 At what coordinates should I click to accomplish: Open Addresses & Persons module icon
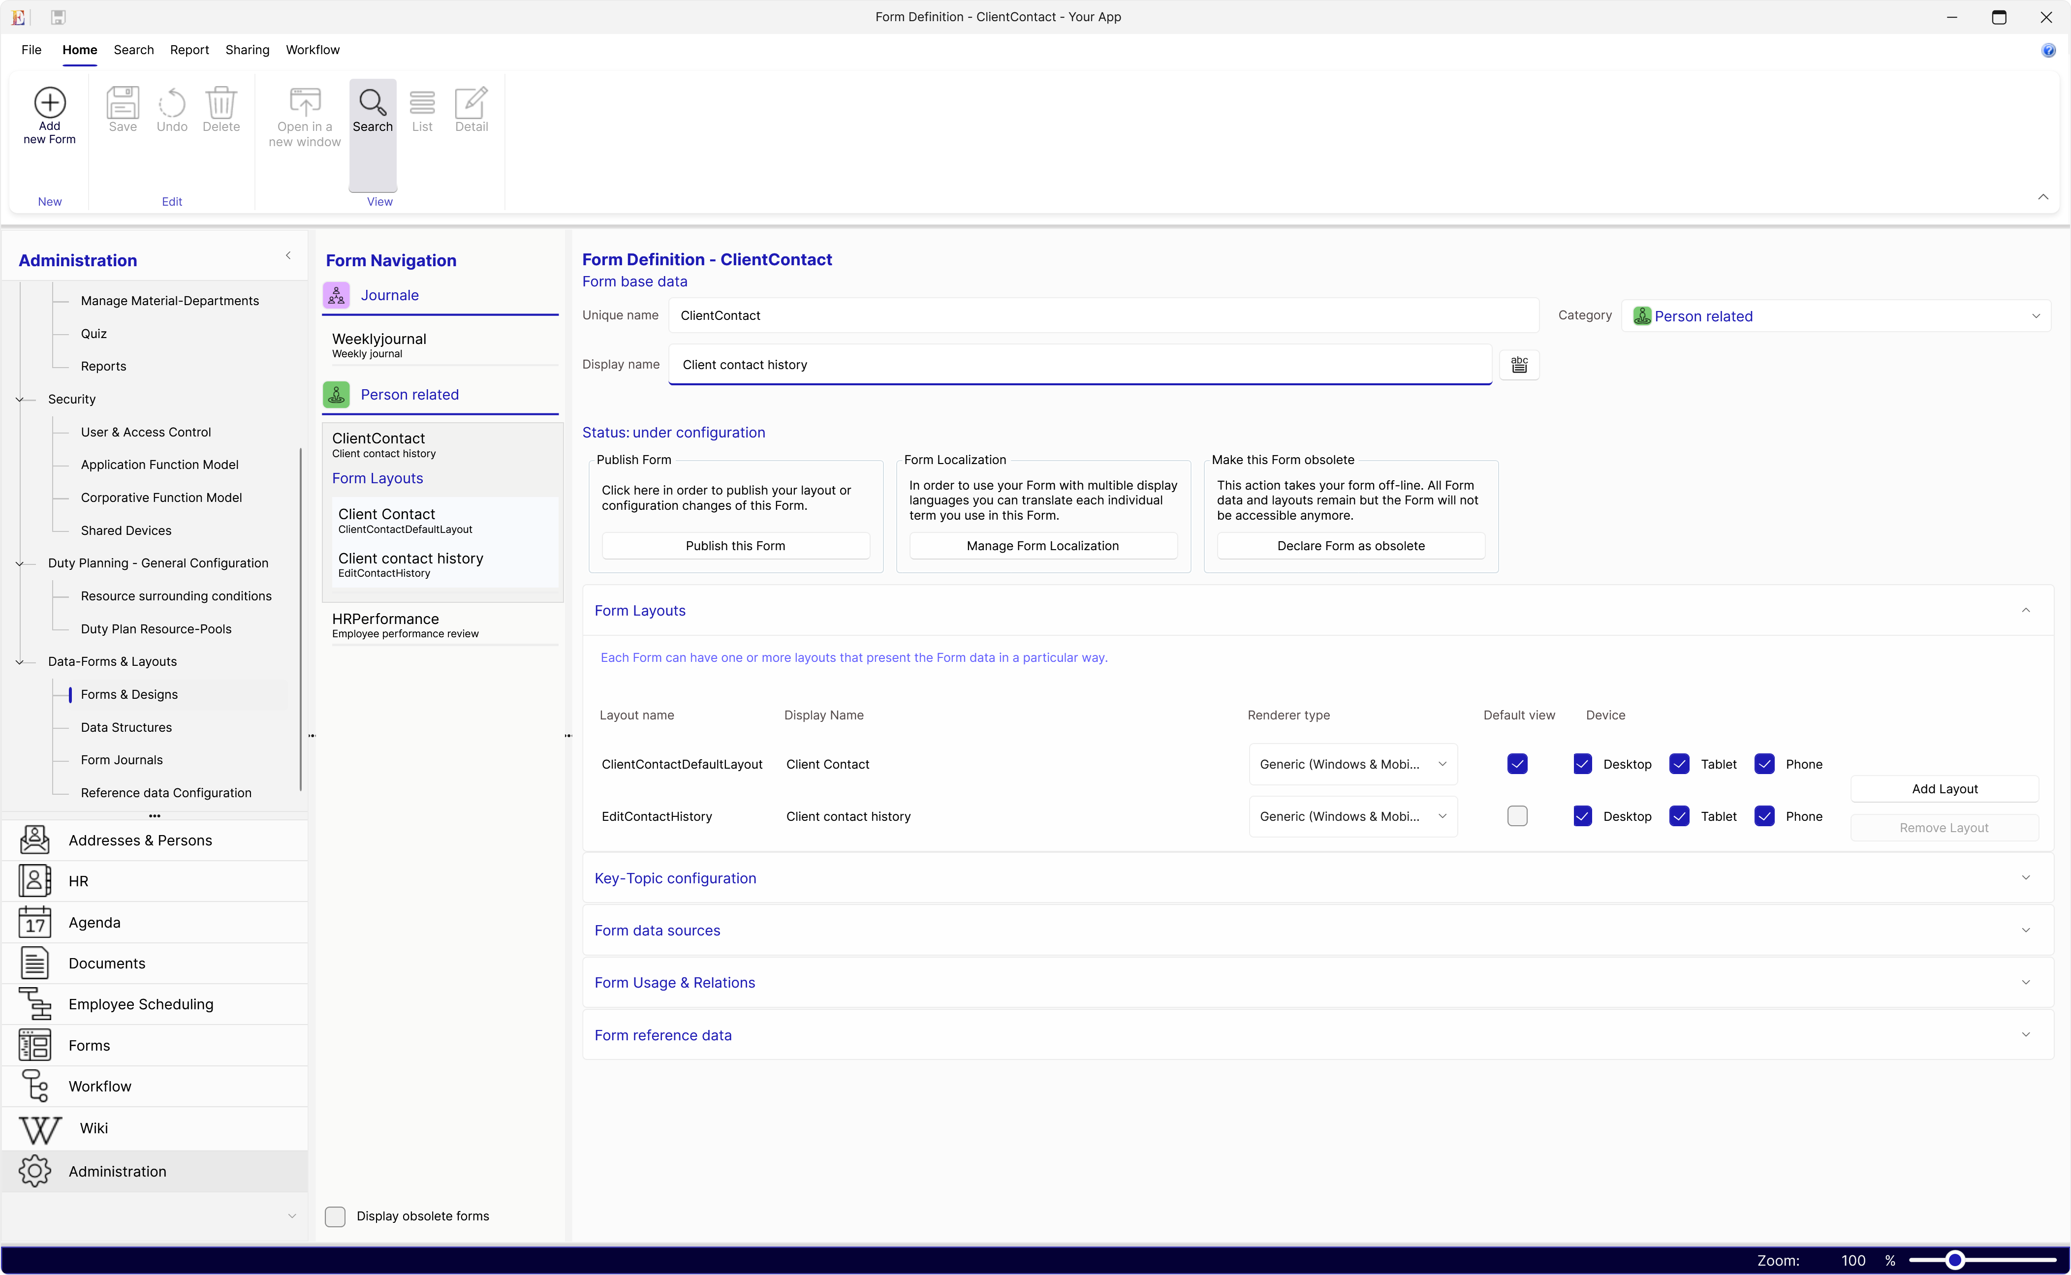click(x=34, y=840)
